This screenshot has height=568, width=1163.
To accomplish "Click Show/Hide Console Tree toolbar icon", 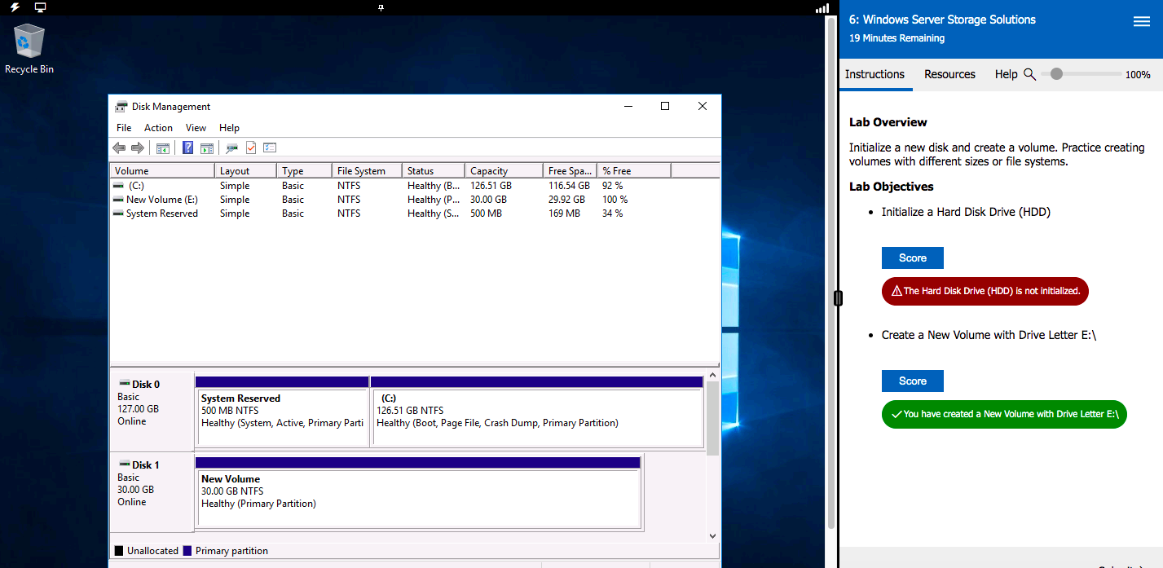I will tap(163, 148).
